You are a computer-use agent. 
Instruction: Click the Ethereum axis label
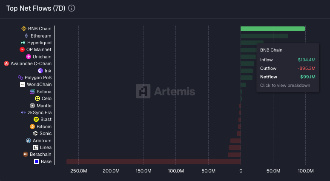coord(41,36)
